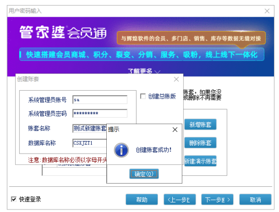Click the red 注意:数据库名称必须以字母开头 note
The height and width of the screenshot is (212, 279).
coord(67,160)
